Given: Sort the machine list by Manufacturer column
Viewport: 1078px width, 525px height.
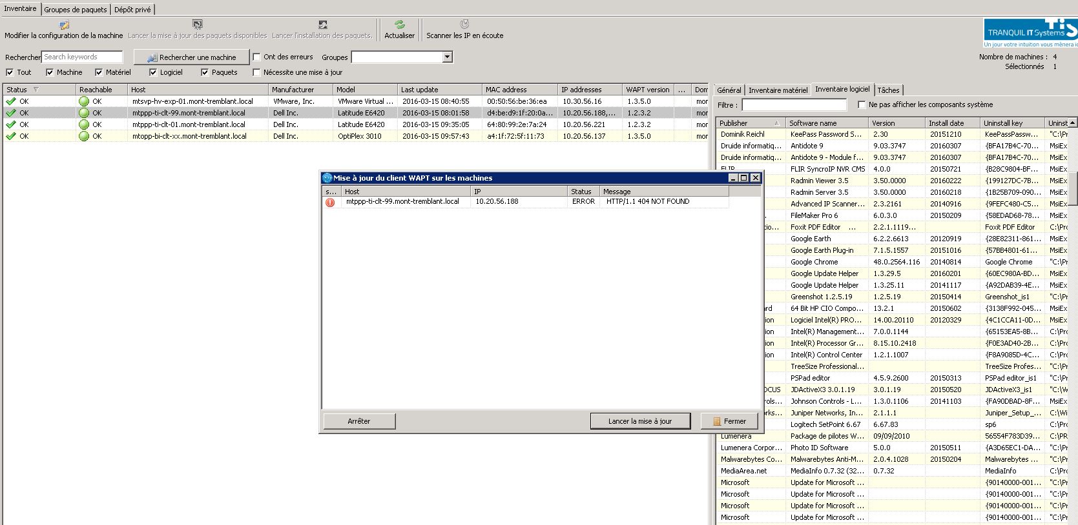Looking at the screenshot, I should coord(301,90).
